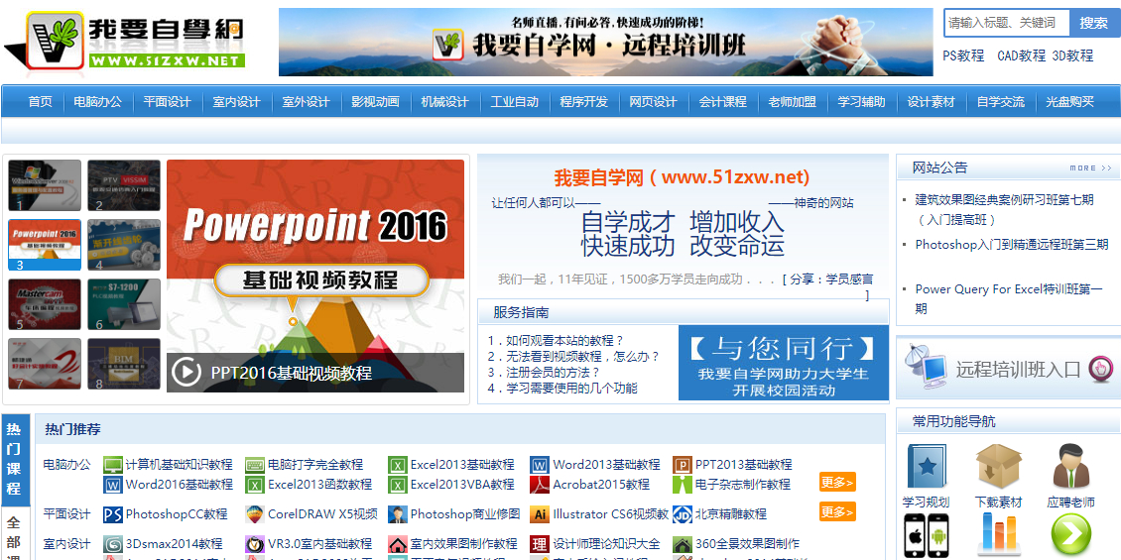Image resolution: width=1121 pixels, height=560 pixels.
Task: Open the 机械设计 navigation menu
Action: click(444, 101)
